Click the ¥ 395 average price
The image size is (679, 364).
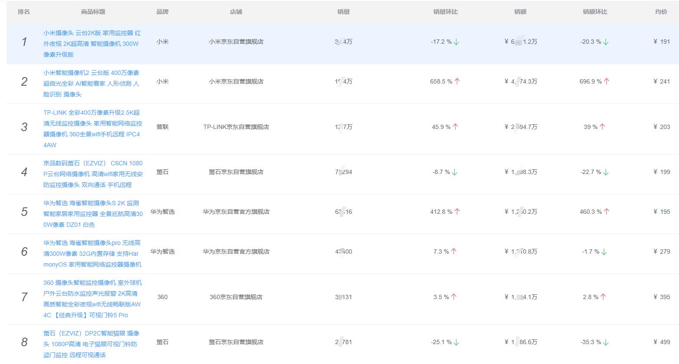pos(662,297)
